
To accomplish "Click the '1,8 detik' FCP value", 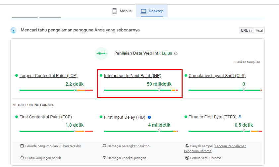I will click(75, 125).
